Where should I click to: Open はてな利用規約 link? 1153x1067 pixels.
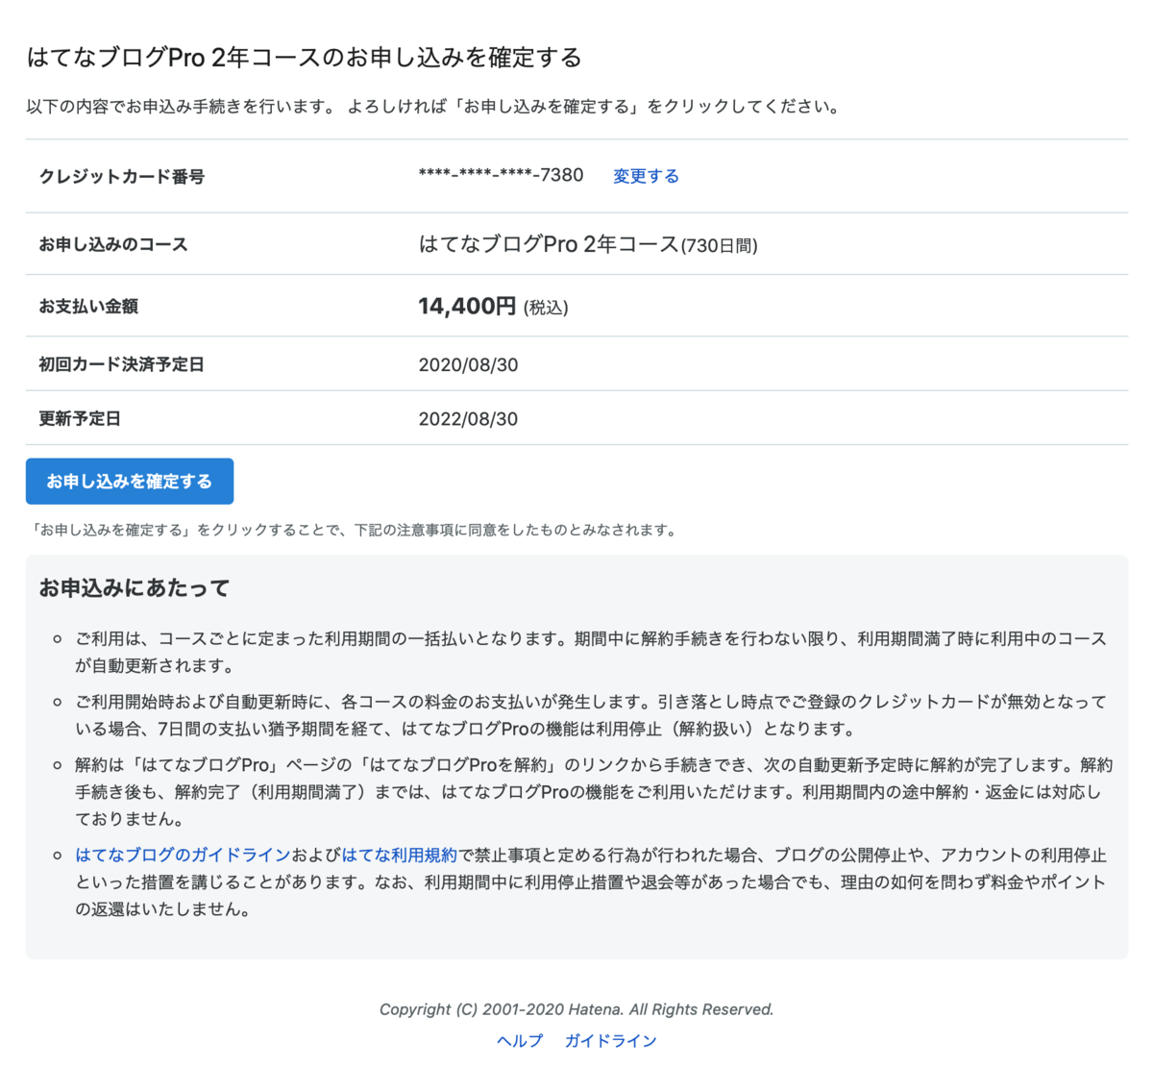[400, 855]
